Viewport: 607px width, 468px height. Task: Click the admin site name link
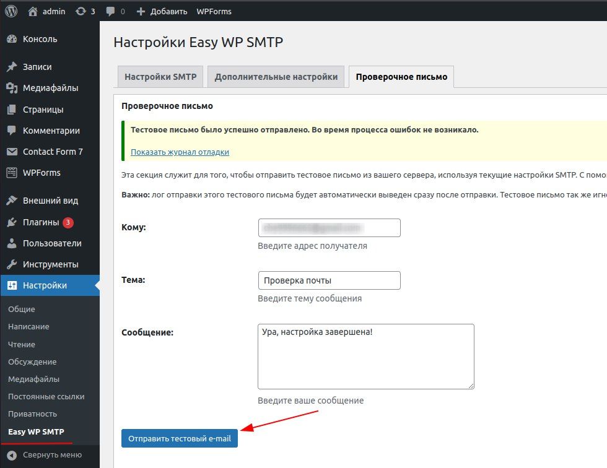point(54,12)
